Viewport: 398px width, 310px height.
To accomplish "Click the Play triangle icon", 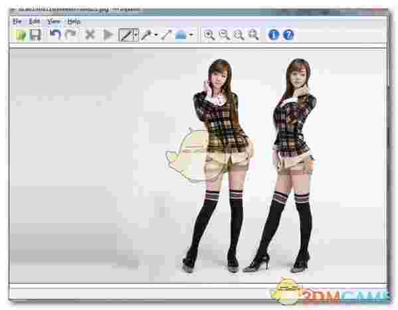I will point(108,35).
